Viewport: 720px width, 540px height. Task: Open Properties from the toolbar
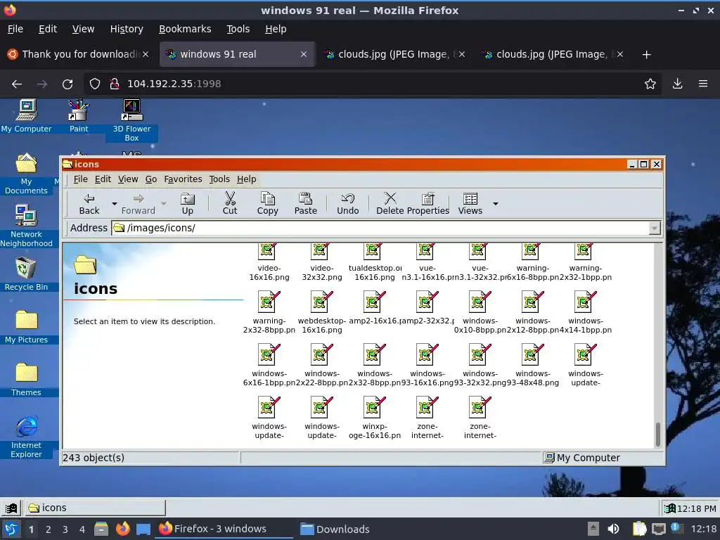428,203
